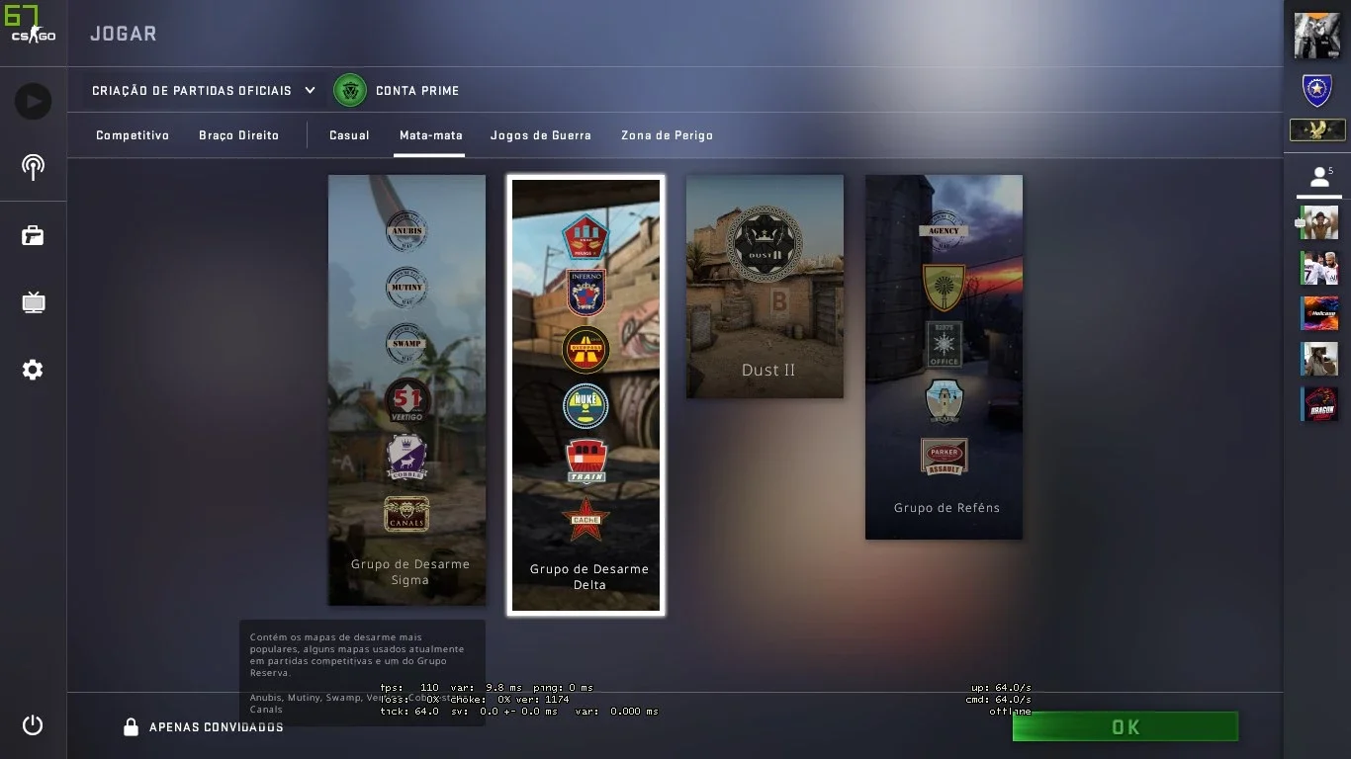Open the shirtless friend avatar
Image resolution: width=1351 pixels, height=759 pixels.
click(x=1319, y=223)
